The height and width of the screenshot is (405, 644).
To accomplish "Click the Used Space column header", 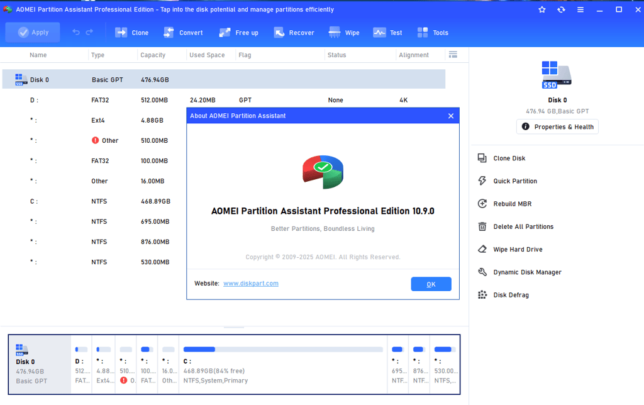I will 207,55.
